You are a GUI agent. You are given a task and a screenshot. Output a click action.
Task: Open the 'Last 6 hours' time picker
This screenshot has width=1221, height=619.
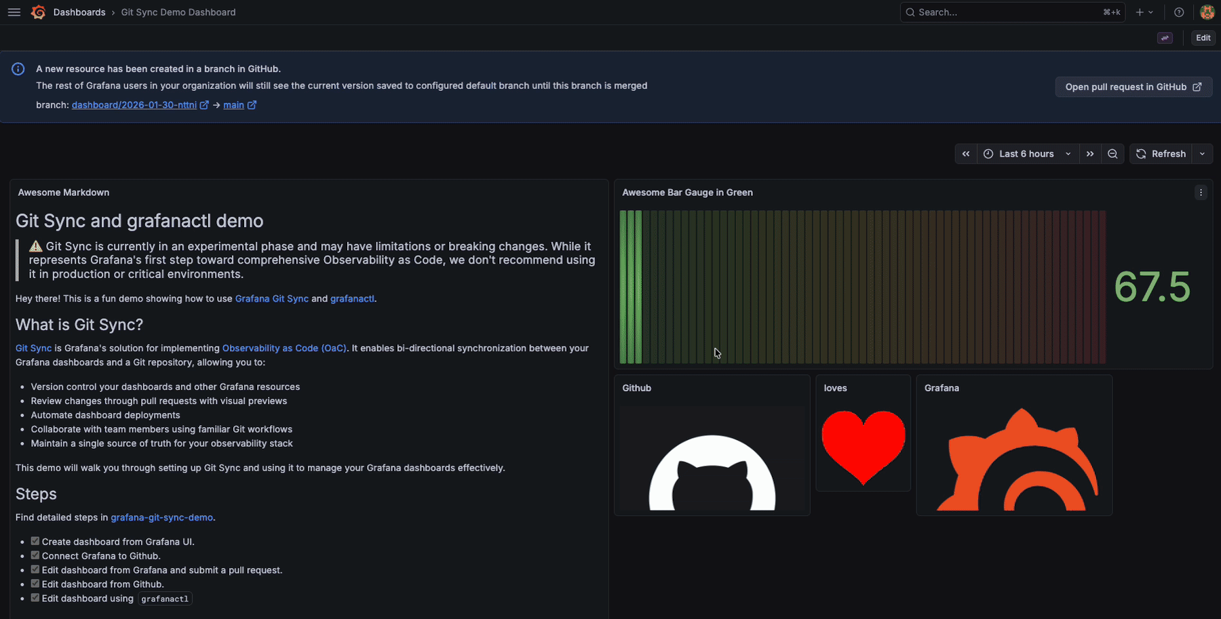click(1027, 154)
